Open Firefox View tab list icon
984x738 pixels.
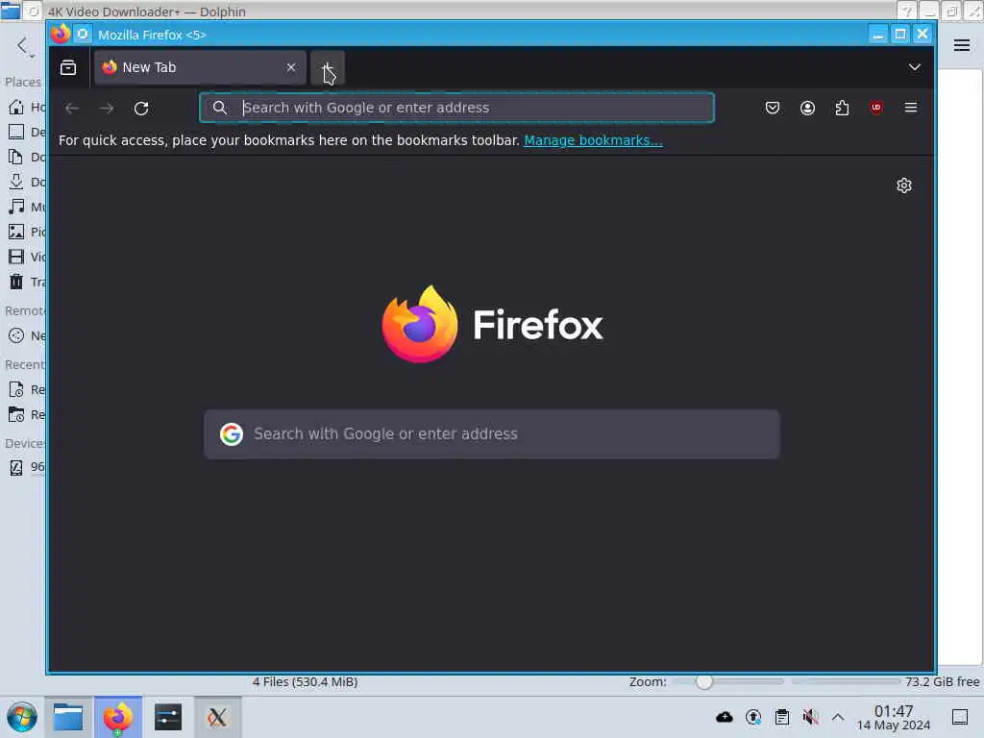(x=68, y=67)
